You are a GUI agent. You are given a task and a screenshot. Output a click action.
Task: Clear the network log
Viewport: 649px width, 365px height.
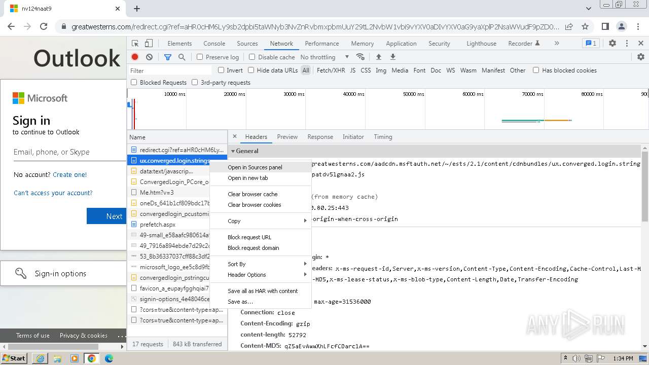coord(149,57)
